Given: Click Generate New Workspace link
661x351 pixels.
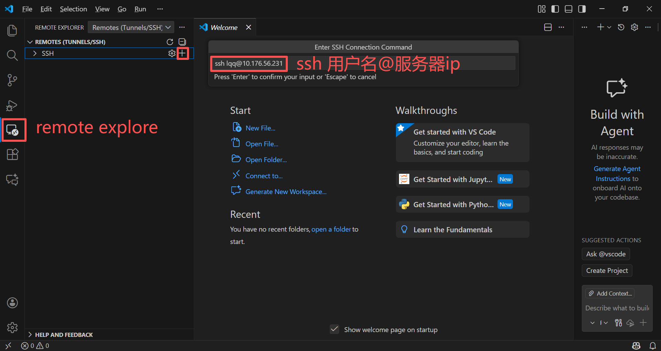Looking at the screenshot, I should [x=286, y=192].
